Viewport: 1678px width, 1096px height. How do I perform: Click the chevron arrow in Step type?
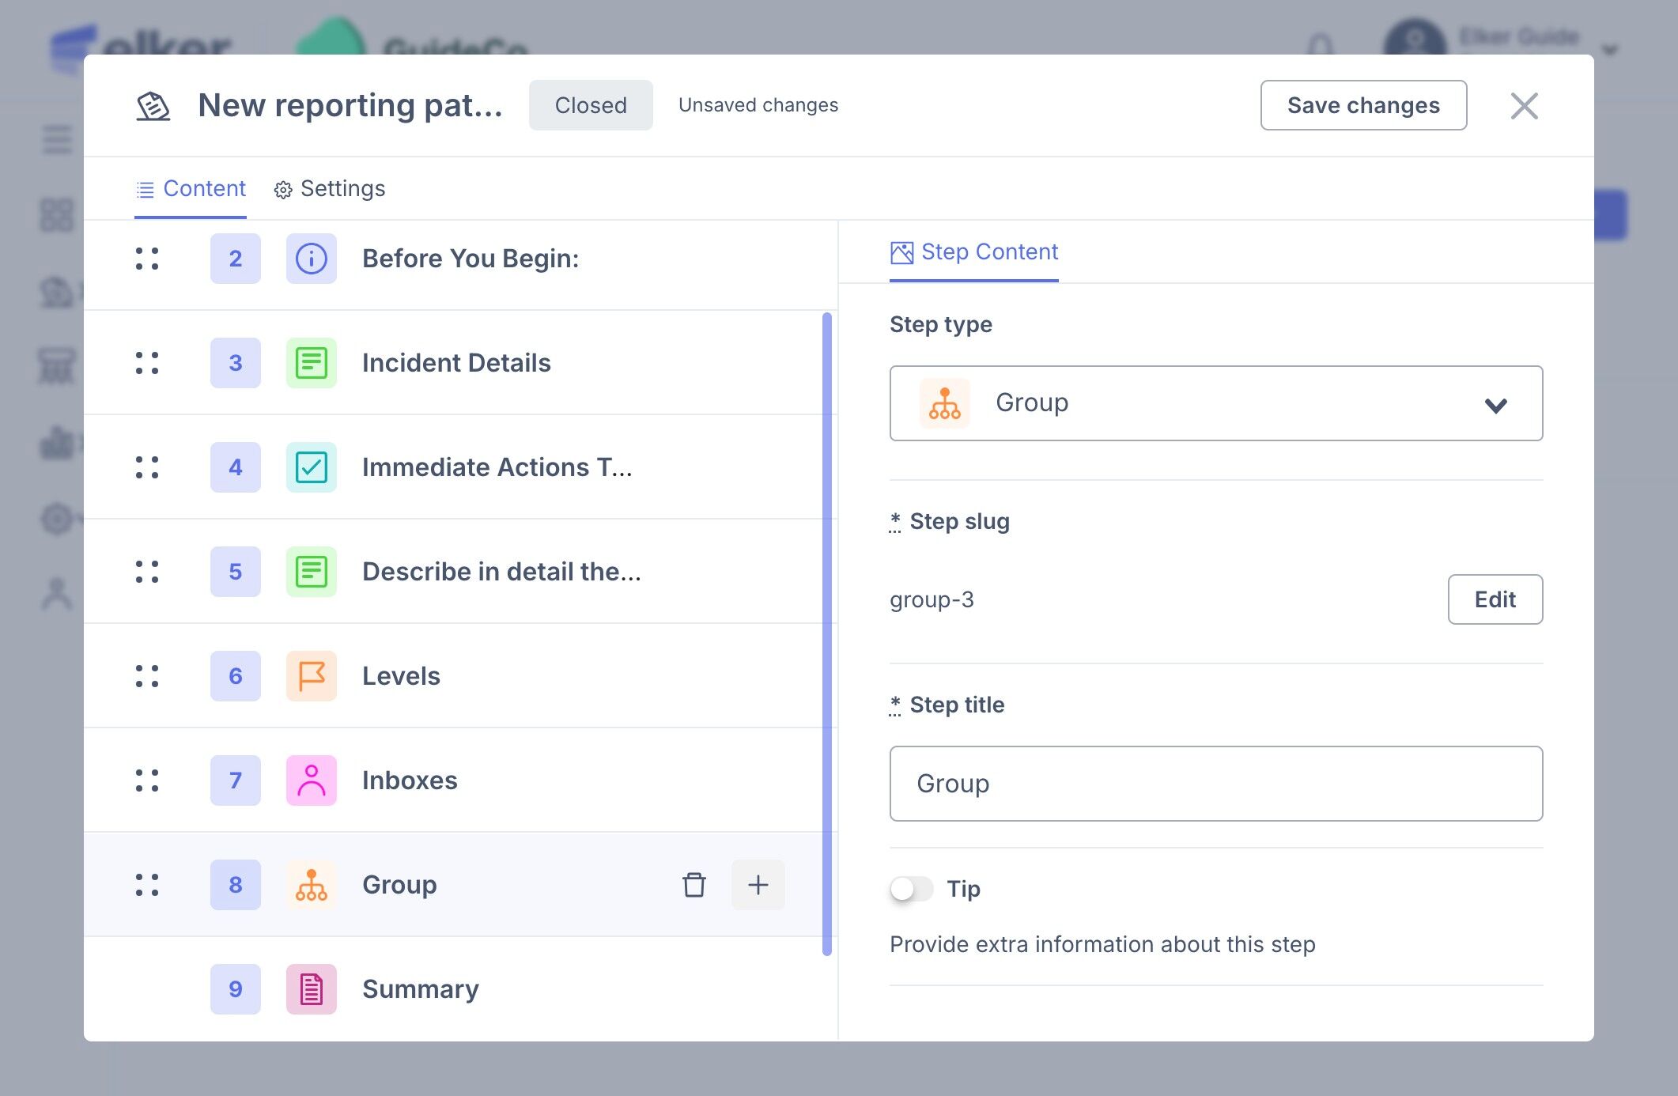(x=1495, y=405)
